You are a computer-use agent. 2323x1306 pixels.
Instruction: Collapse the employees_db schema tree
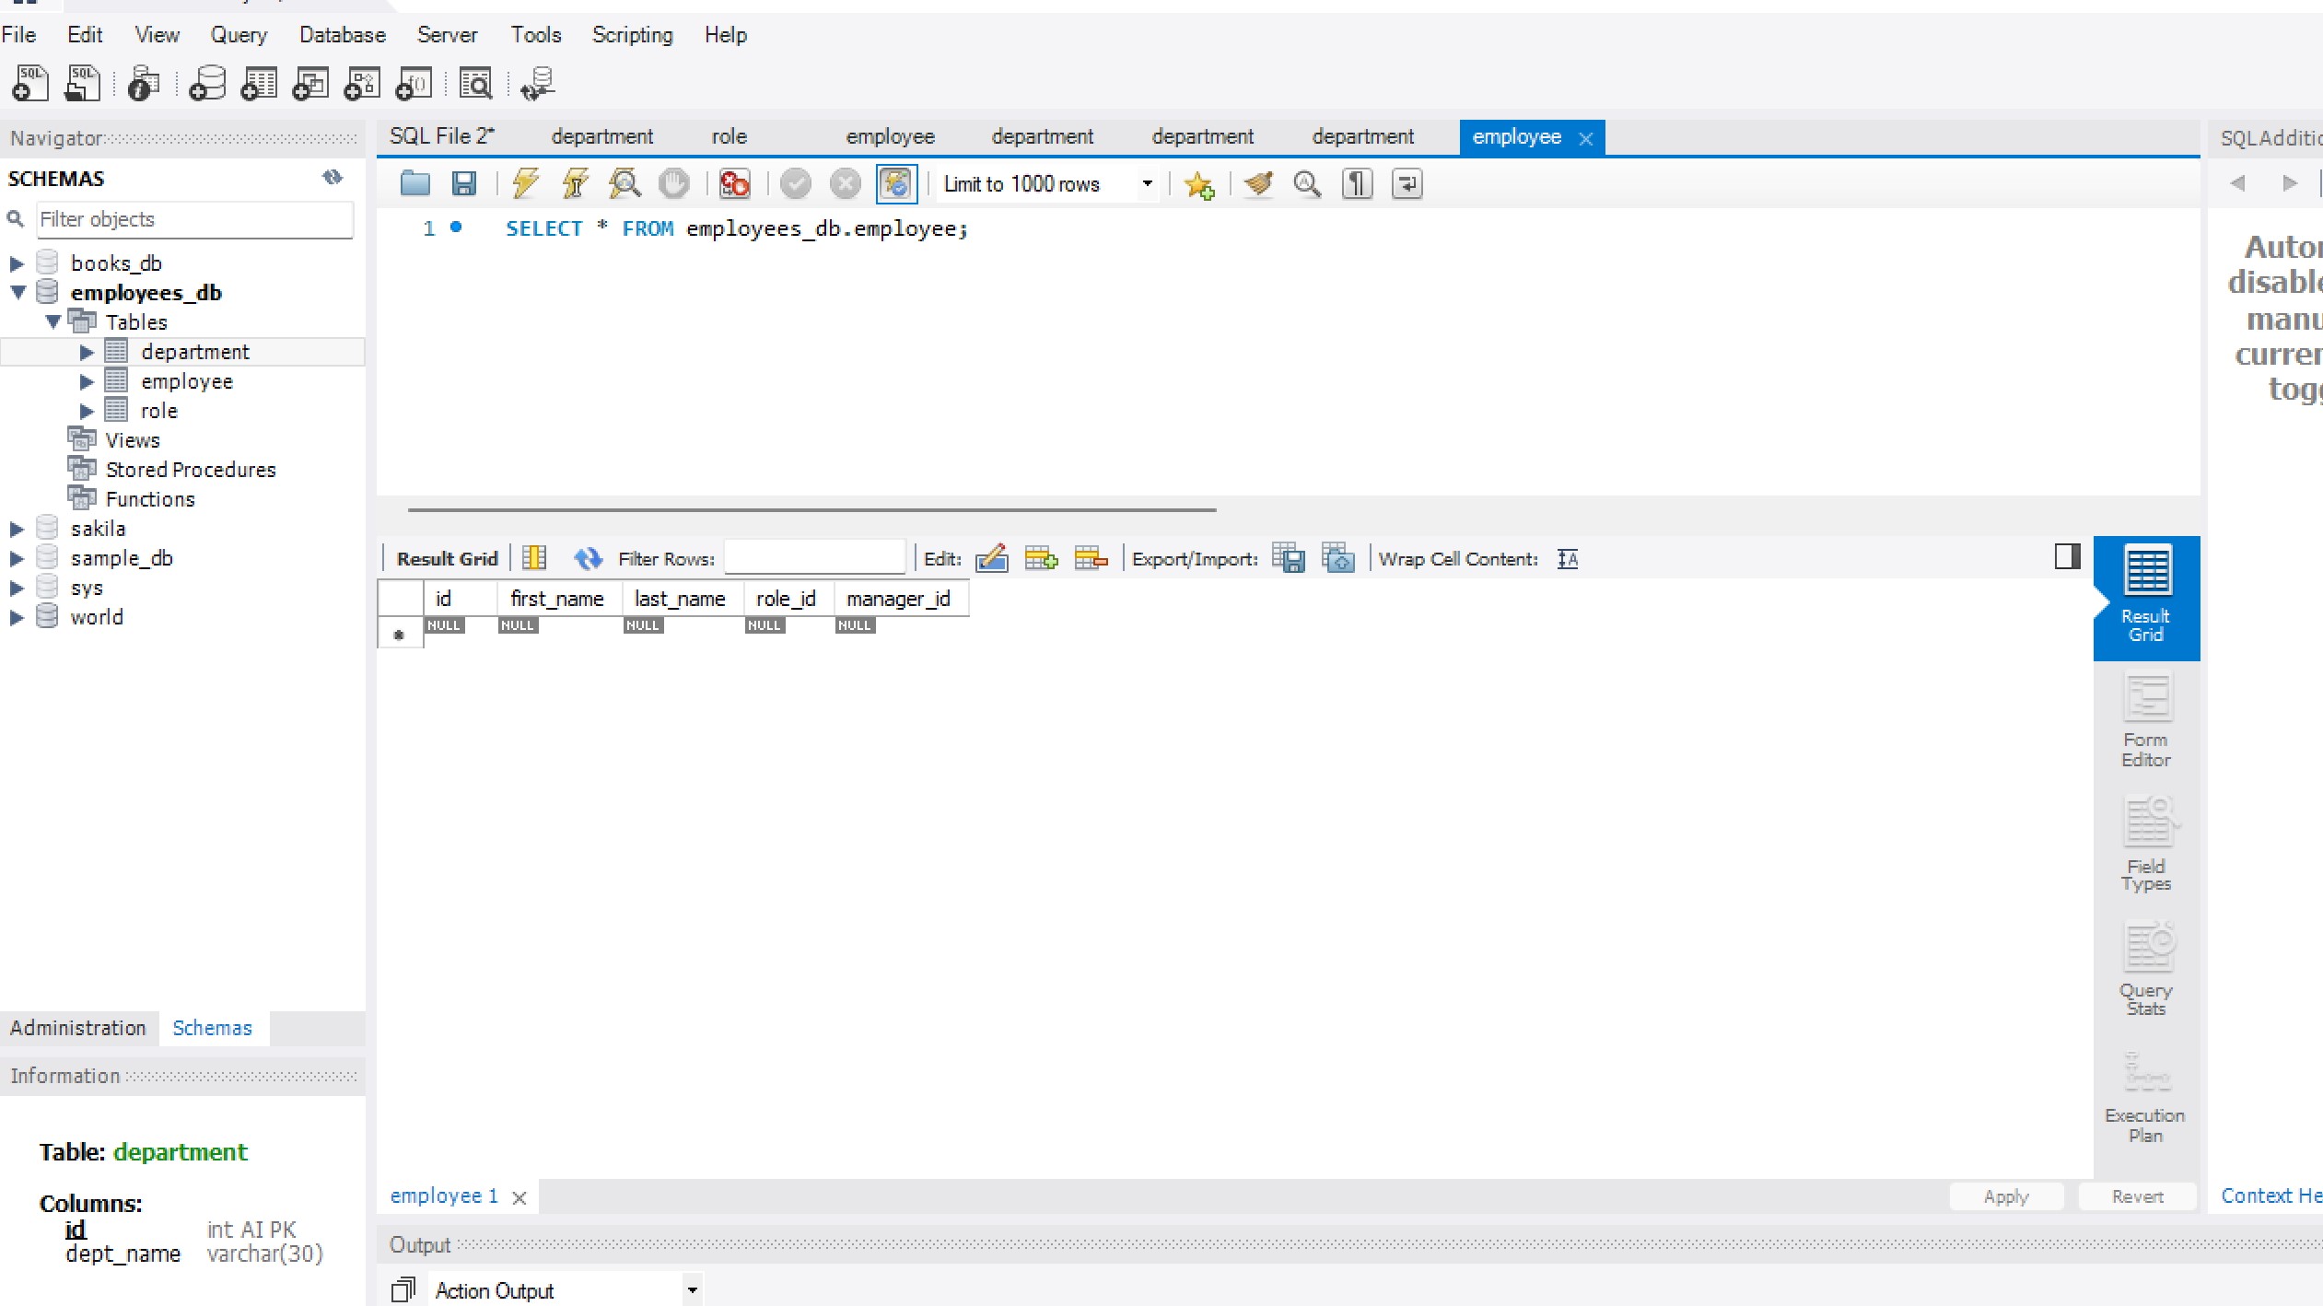point(18,293)
